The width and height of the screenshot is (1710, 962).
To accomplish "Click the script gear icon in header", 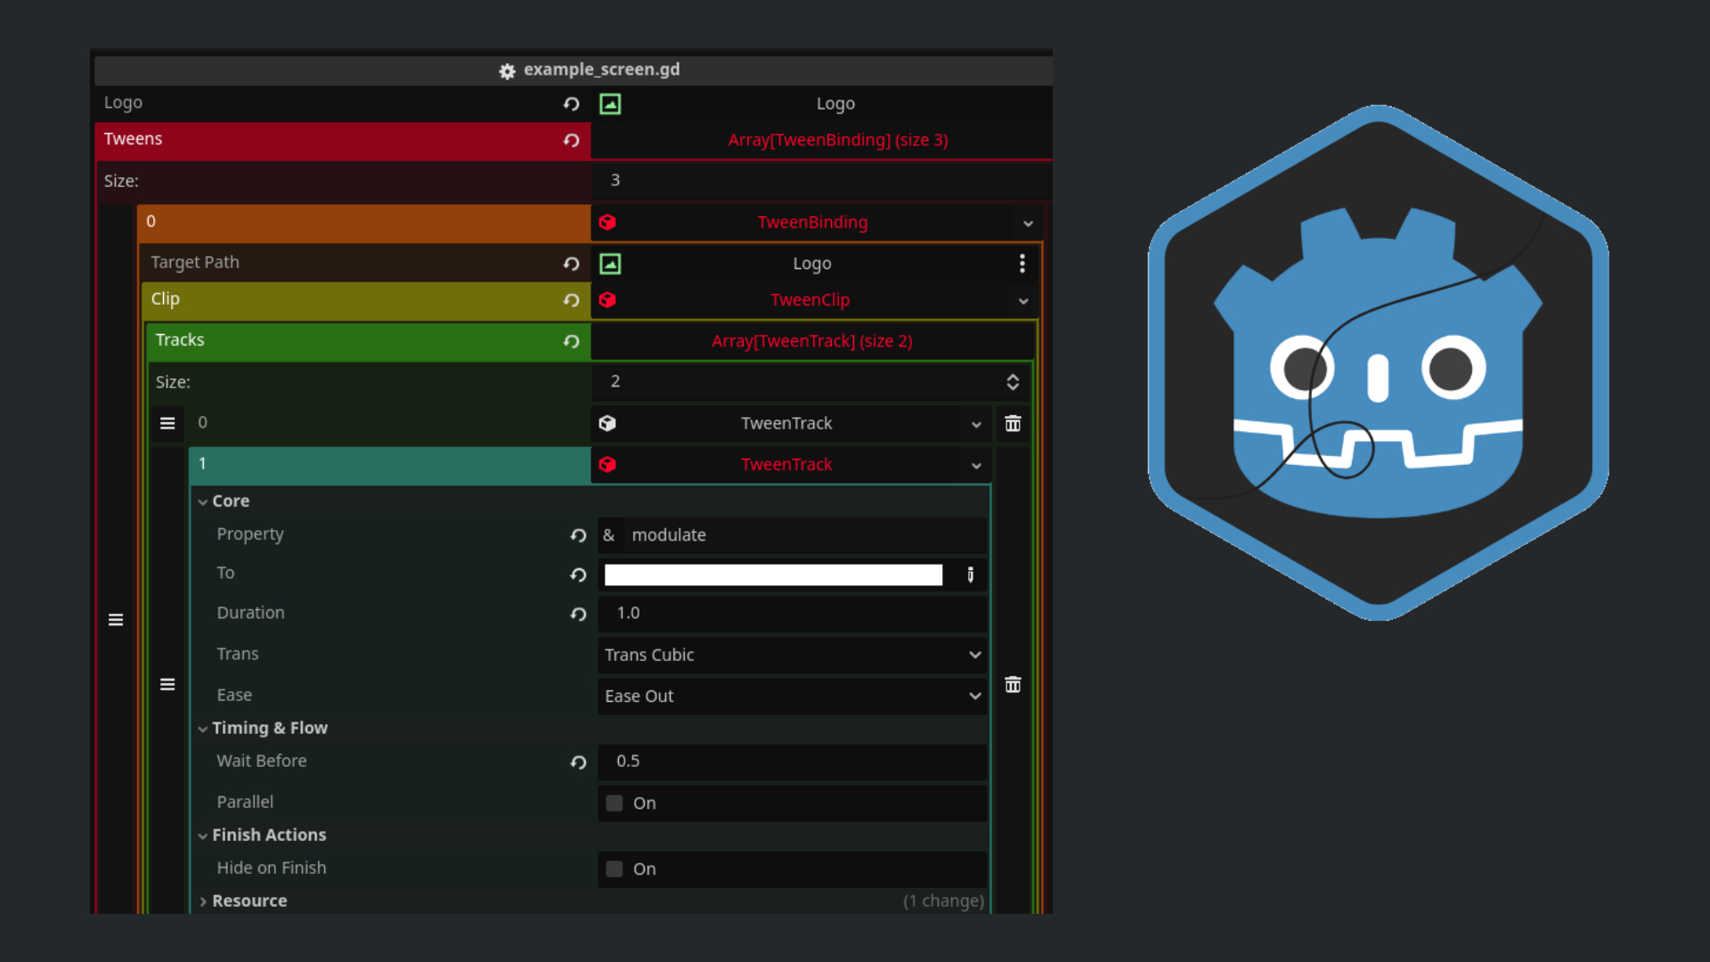I will [x=507, y=71].
